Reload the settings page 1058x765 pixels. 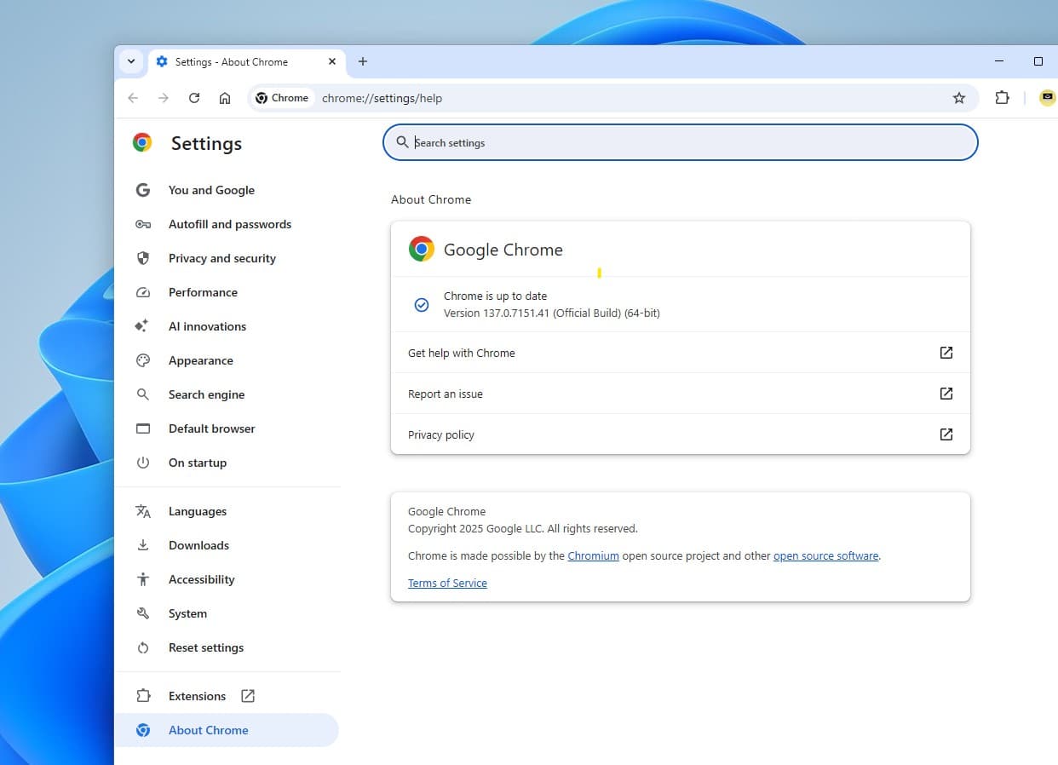[194, 98]
